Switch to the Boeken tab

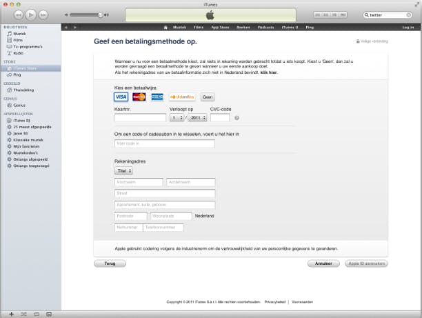click(243, 27)
